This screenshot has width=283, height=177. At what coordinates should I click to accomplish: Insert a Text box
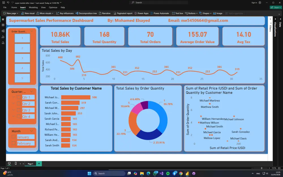(178, 13)
